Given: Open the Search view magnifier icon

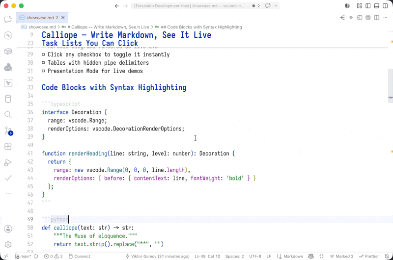Looking at the screenshot, I should point(8,115).
